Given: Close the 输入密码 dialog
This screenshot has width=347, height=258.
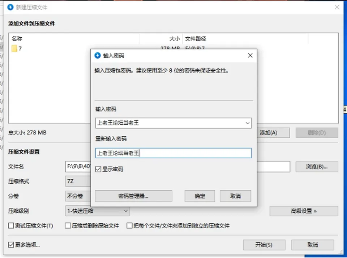Looking at the screenshot, I should [x=250, y=55].
